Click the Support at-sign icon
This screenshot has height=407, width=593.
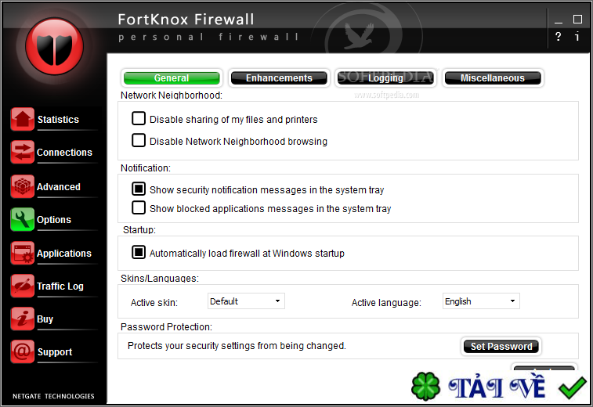[x=22, y=351]
